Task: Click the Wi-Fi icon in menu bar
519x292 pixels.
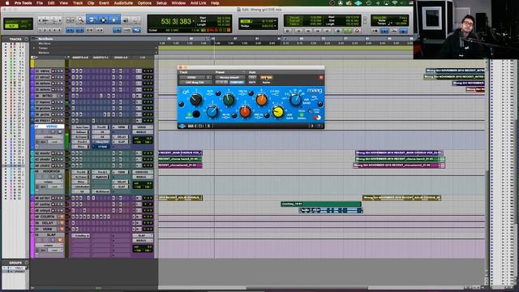Action: (395, 3)
